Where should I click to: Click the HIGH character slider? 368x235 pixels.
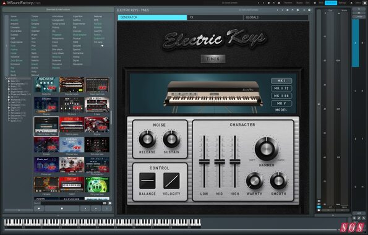pos(234,161)
